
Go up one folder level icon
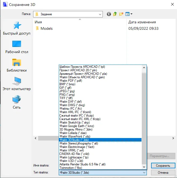click(x=115, y=14)
